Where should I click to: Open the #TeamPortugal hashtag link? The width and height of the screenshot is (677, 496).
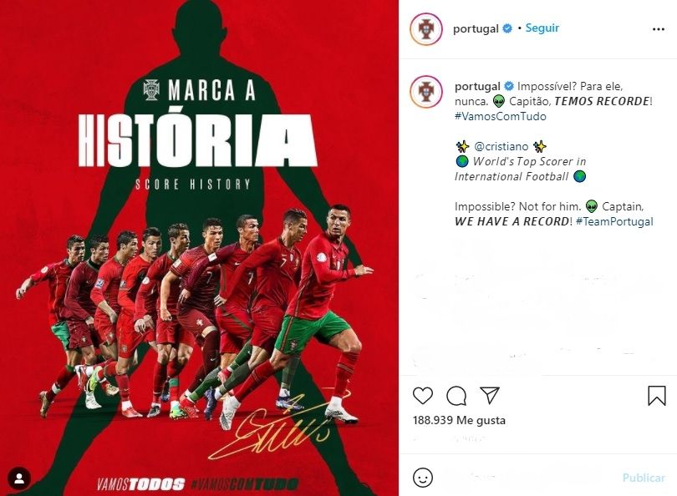[x=614, y=221]
